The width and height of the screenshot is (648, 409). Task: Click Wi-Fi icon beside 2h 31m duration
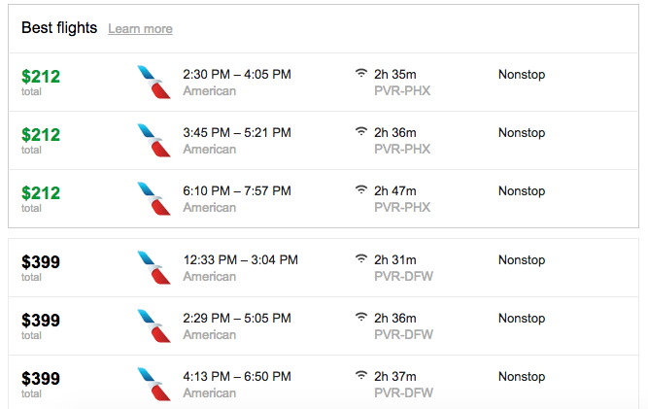point(361,258)
